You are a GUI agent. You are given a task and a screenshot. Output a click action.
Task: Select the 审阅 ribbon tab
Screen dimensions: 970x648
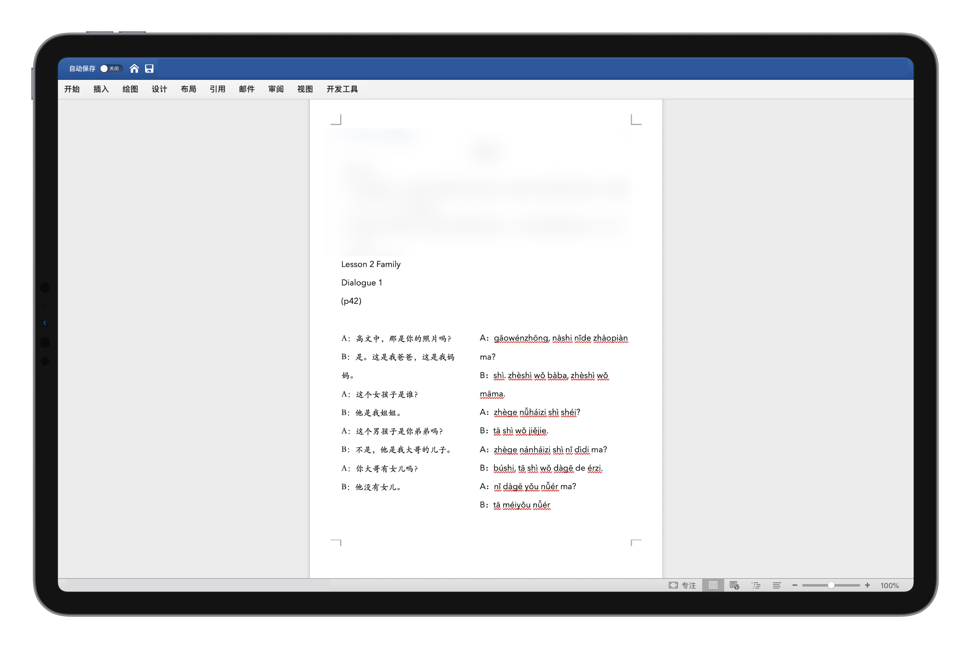[275, 89]
